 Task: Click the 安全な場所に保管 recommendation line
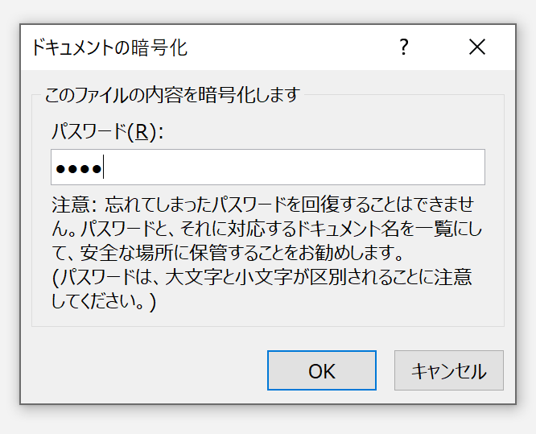pos(228,253)
